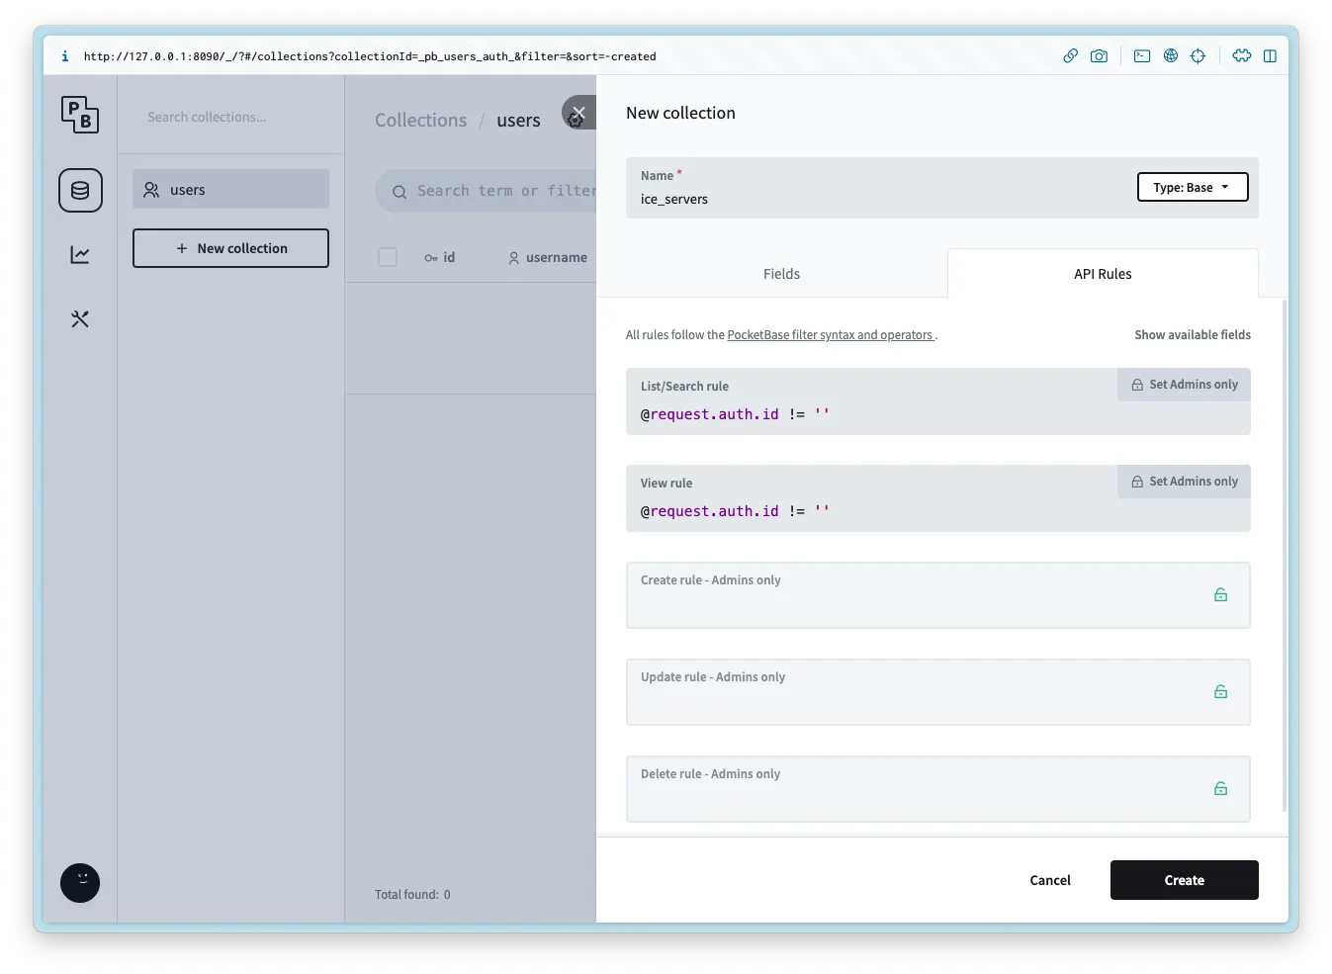
Task: Click the sidebar panel icon in toolbar
Action: click(1270, 56)
